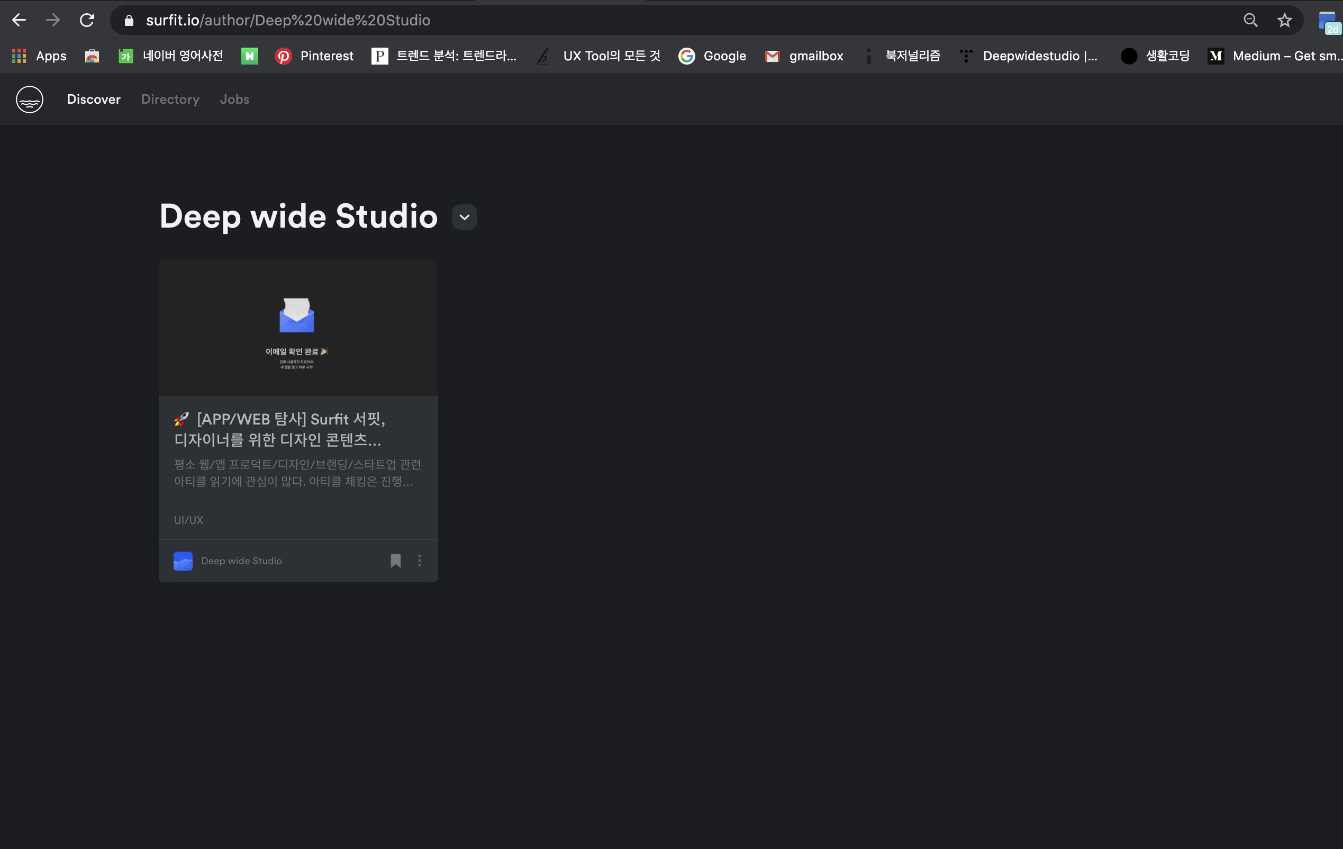Open the Deep wide Studio author link in the card
The height and width of the screenshot is (849, 1343).
tap(241, 561)
